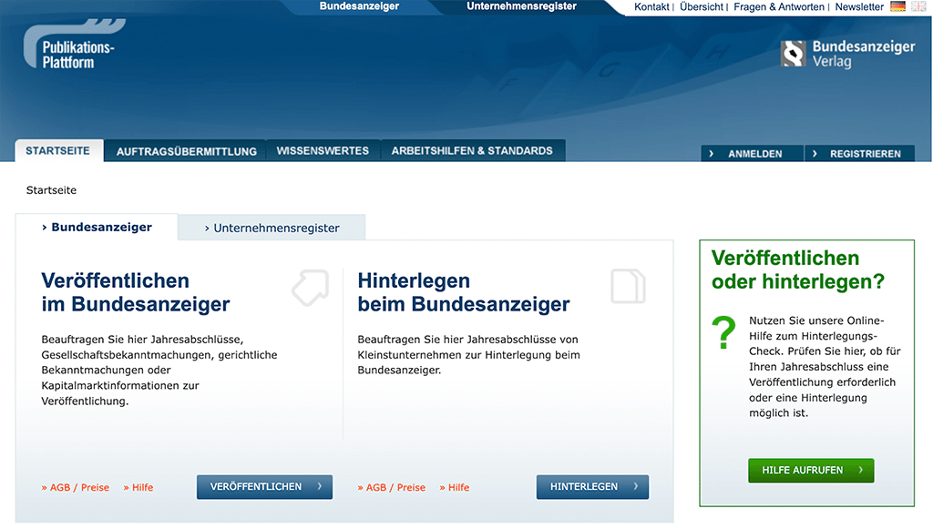Switch language with the German flag

point(897,6)
